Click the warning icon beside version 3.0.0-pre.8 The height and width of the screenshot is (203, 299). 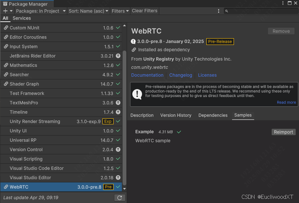point(133,42)
